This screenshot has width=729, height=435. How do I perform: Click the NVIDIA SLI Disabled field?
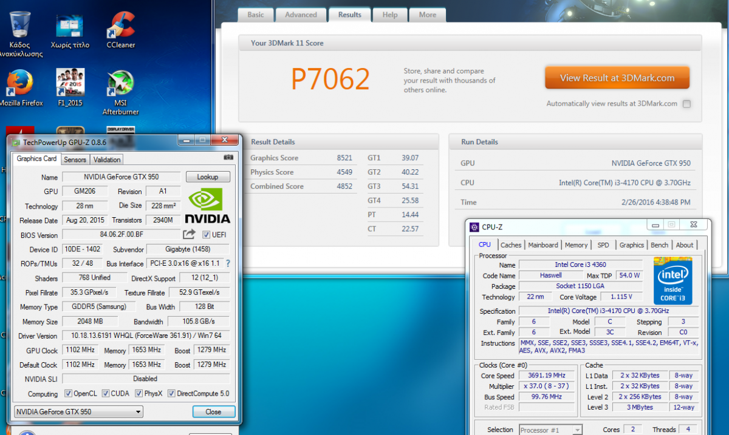pos(146,379)
